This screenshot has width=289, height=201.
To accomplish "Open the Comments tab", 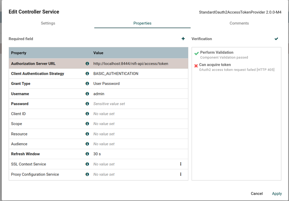I will click(x=239, y=23).
